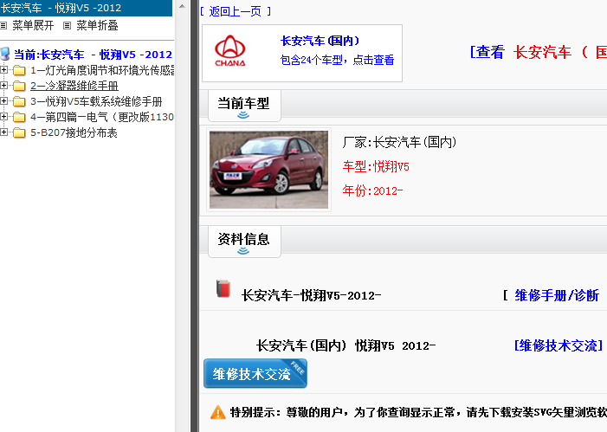This screenshot has height=432, width=607.
Task: Click 包含24个车型,点击查看 link
Action: coord(337,60)
